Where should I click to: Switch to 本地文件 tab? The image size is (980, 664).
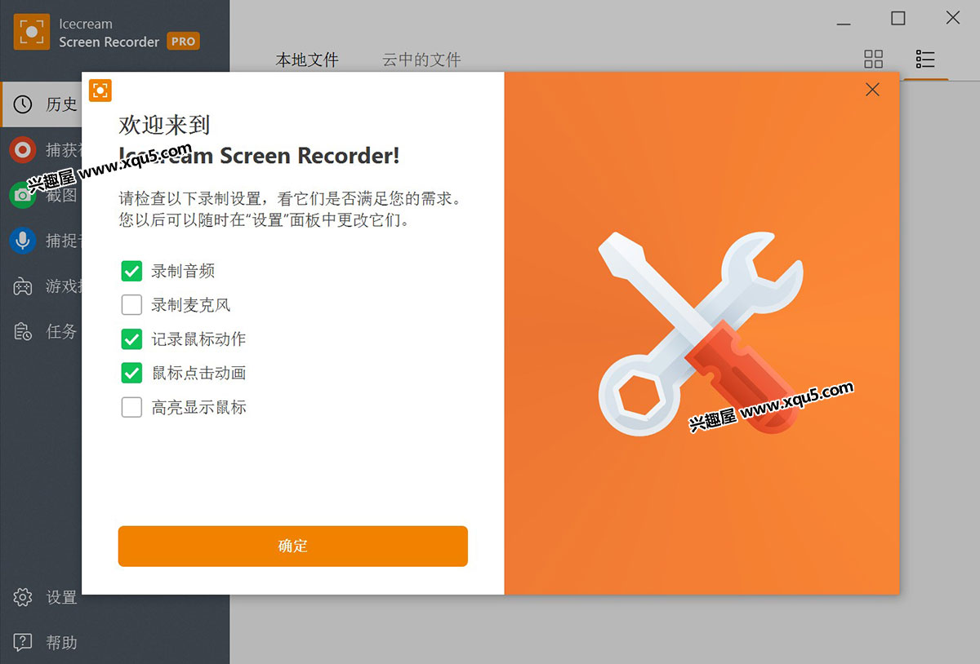pos(307,60)
